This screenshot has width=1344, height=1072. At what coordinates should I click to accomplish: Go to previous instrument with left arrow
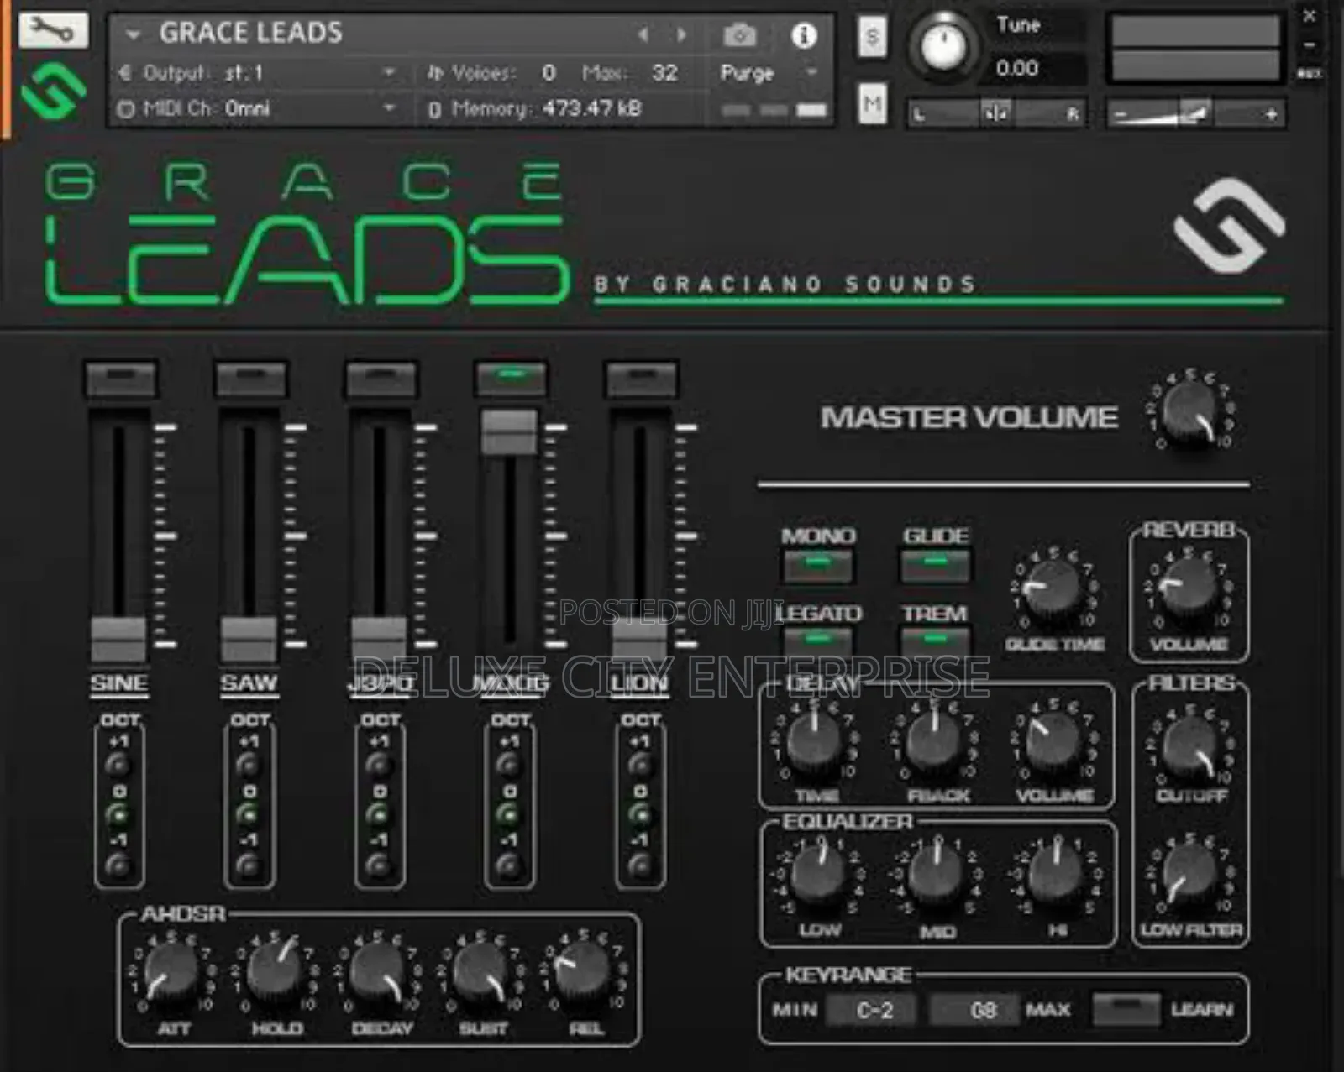click(x=643, y=34)
